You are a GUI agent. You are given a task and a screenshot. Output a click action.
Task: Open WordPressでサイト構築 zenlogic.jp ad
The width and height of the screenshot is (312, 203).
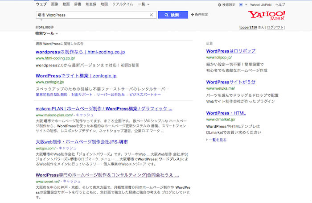(76, 76)
